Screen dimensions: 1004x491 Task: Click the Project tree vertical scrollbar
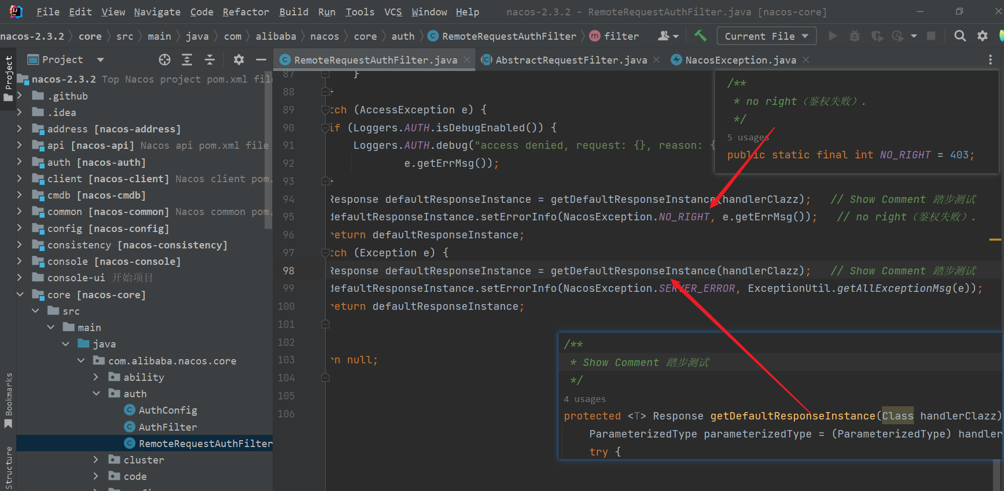coord(268,151)
